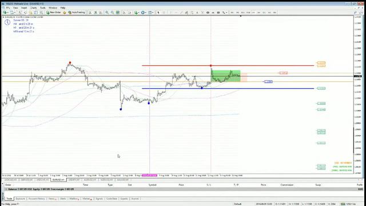Open the Journal terminal tab

click(135, 199)
